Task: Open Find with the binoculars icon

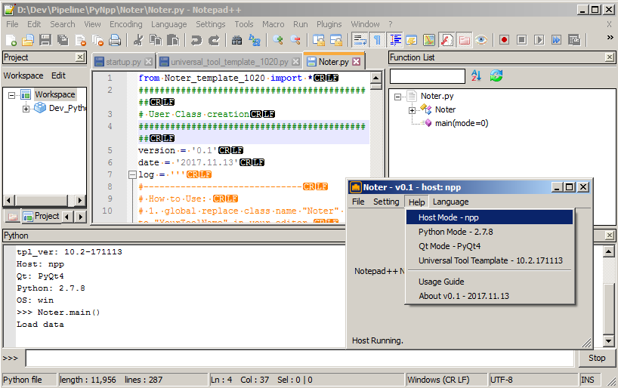Action: [x=237, y=40]
